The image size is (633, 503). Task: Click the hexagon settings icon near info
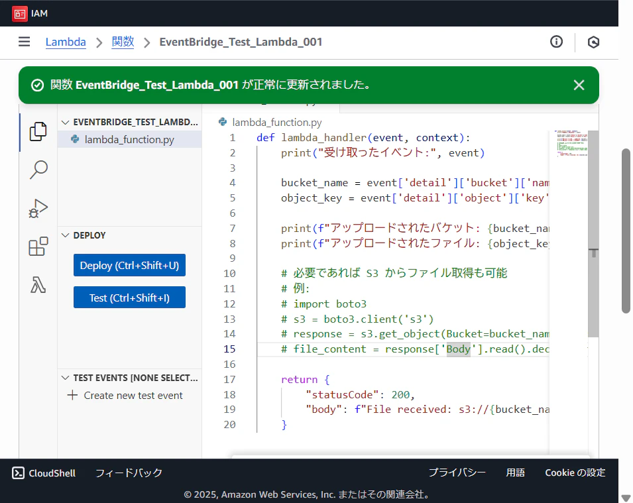pyautogui.click(x=593, y=42)
